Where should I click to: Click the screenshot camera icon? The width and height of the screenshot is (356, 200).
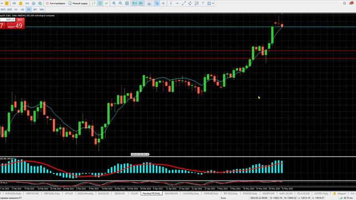point(149,3)
